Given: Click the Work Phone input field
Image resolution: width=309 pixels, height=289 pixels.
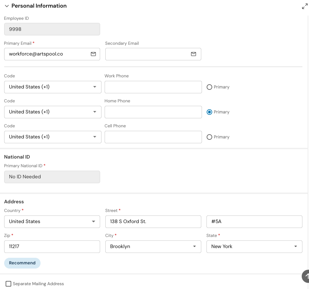Looking at the screenshot, I should click(x=153, y=87).
